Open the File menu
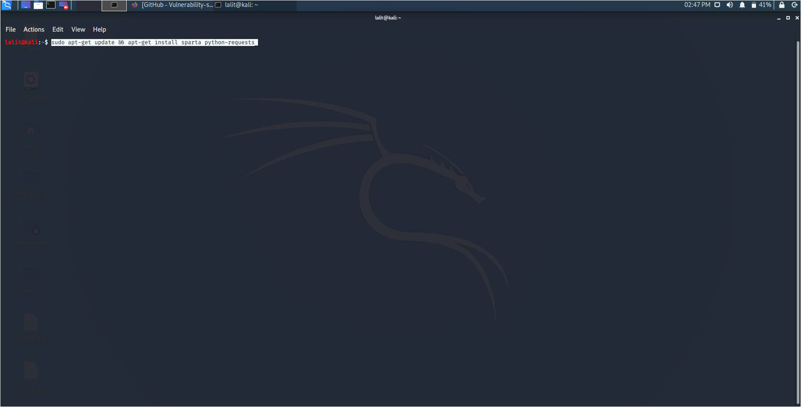The image size is (801, 407). (10, 30)
